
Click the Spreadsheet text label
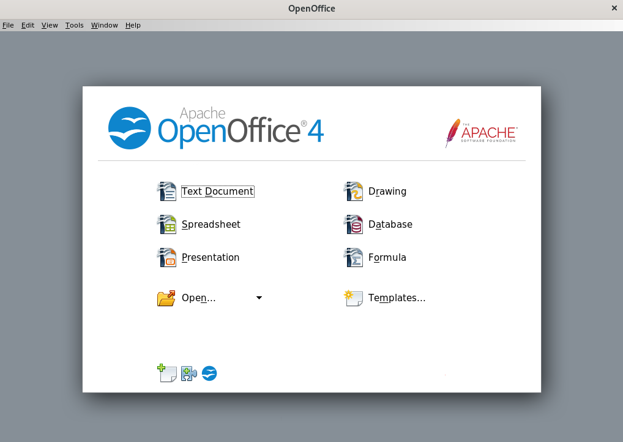click(211, 224)
